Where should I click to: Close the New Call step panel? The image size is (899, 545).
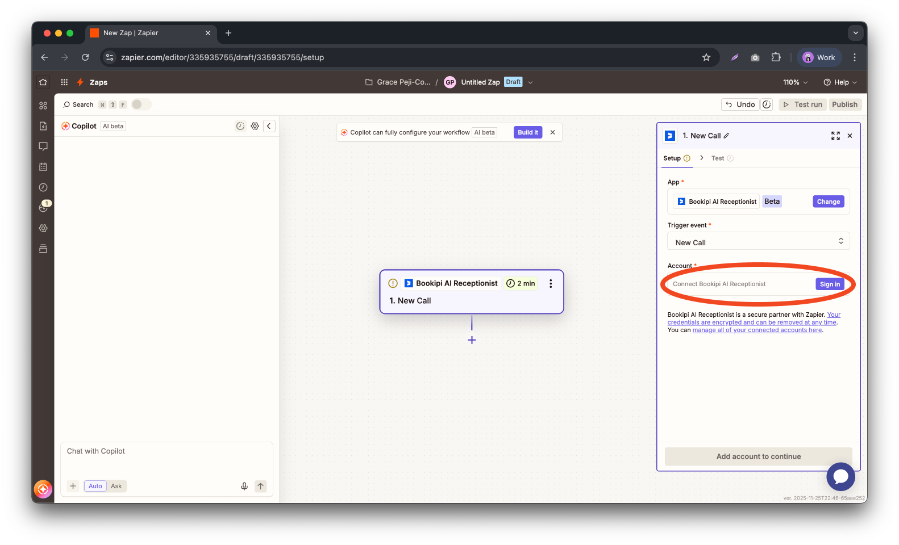coord(850,136)
